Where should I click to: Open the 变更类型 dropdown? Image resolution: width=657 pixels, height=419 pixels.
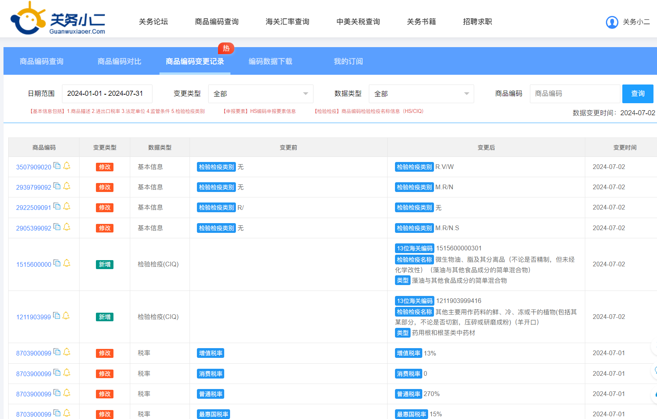pos(260,94)
